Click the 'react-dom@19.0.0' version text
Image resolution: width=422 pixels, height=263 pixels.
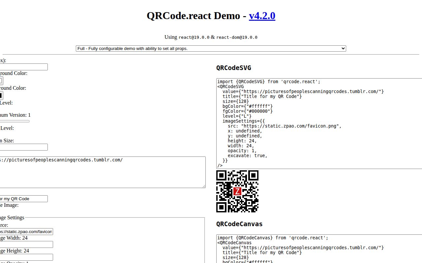[x=237, y=37]
